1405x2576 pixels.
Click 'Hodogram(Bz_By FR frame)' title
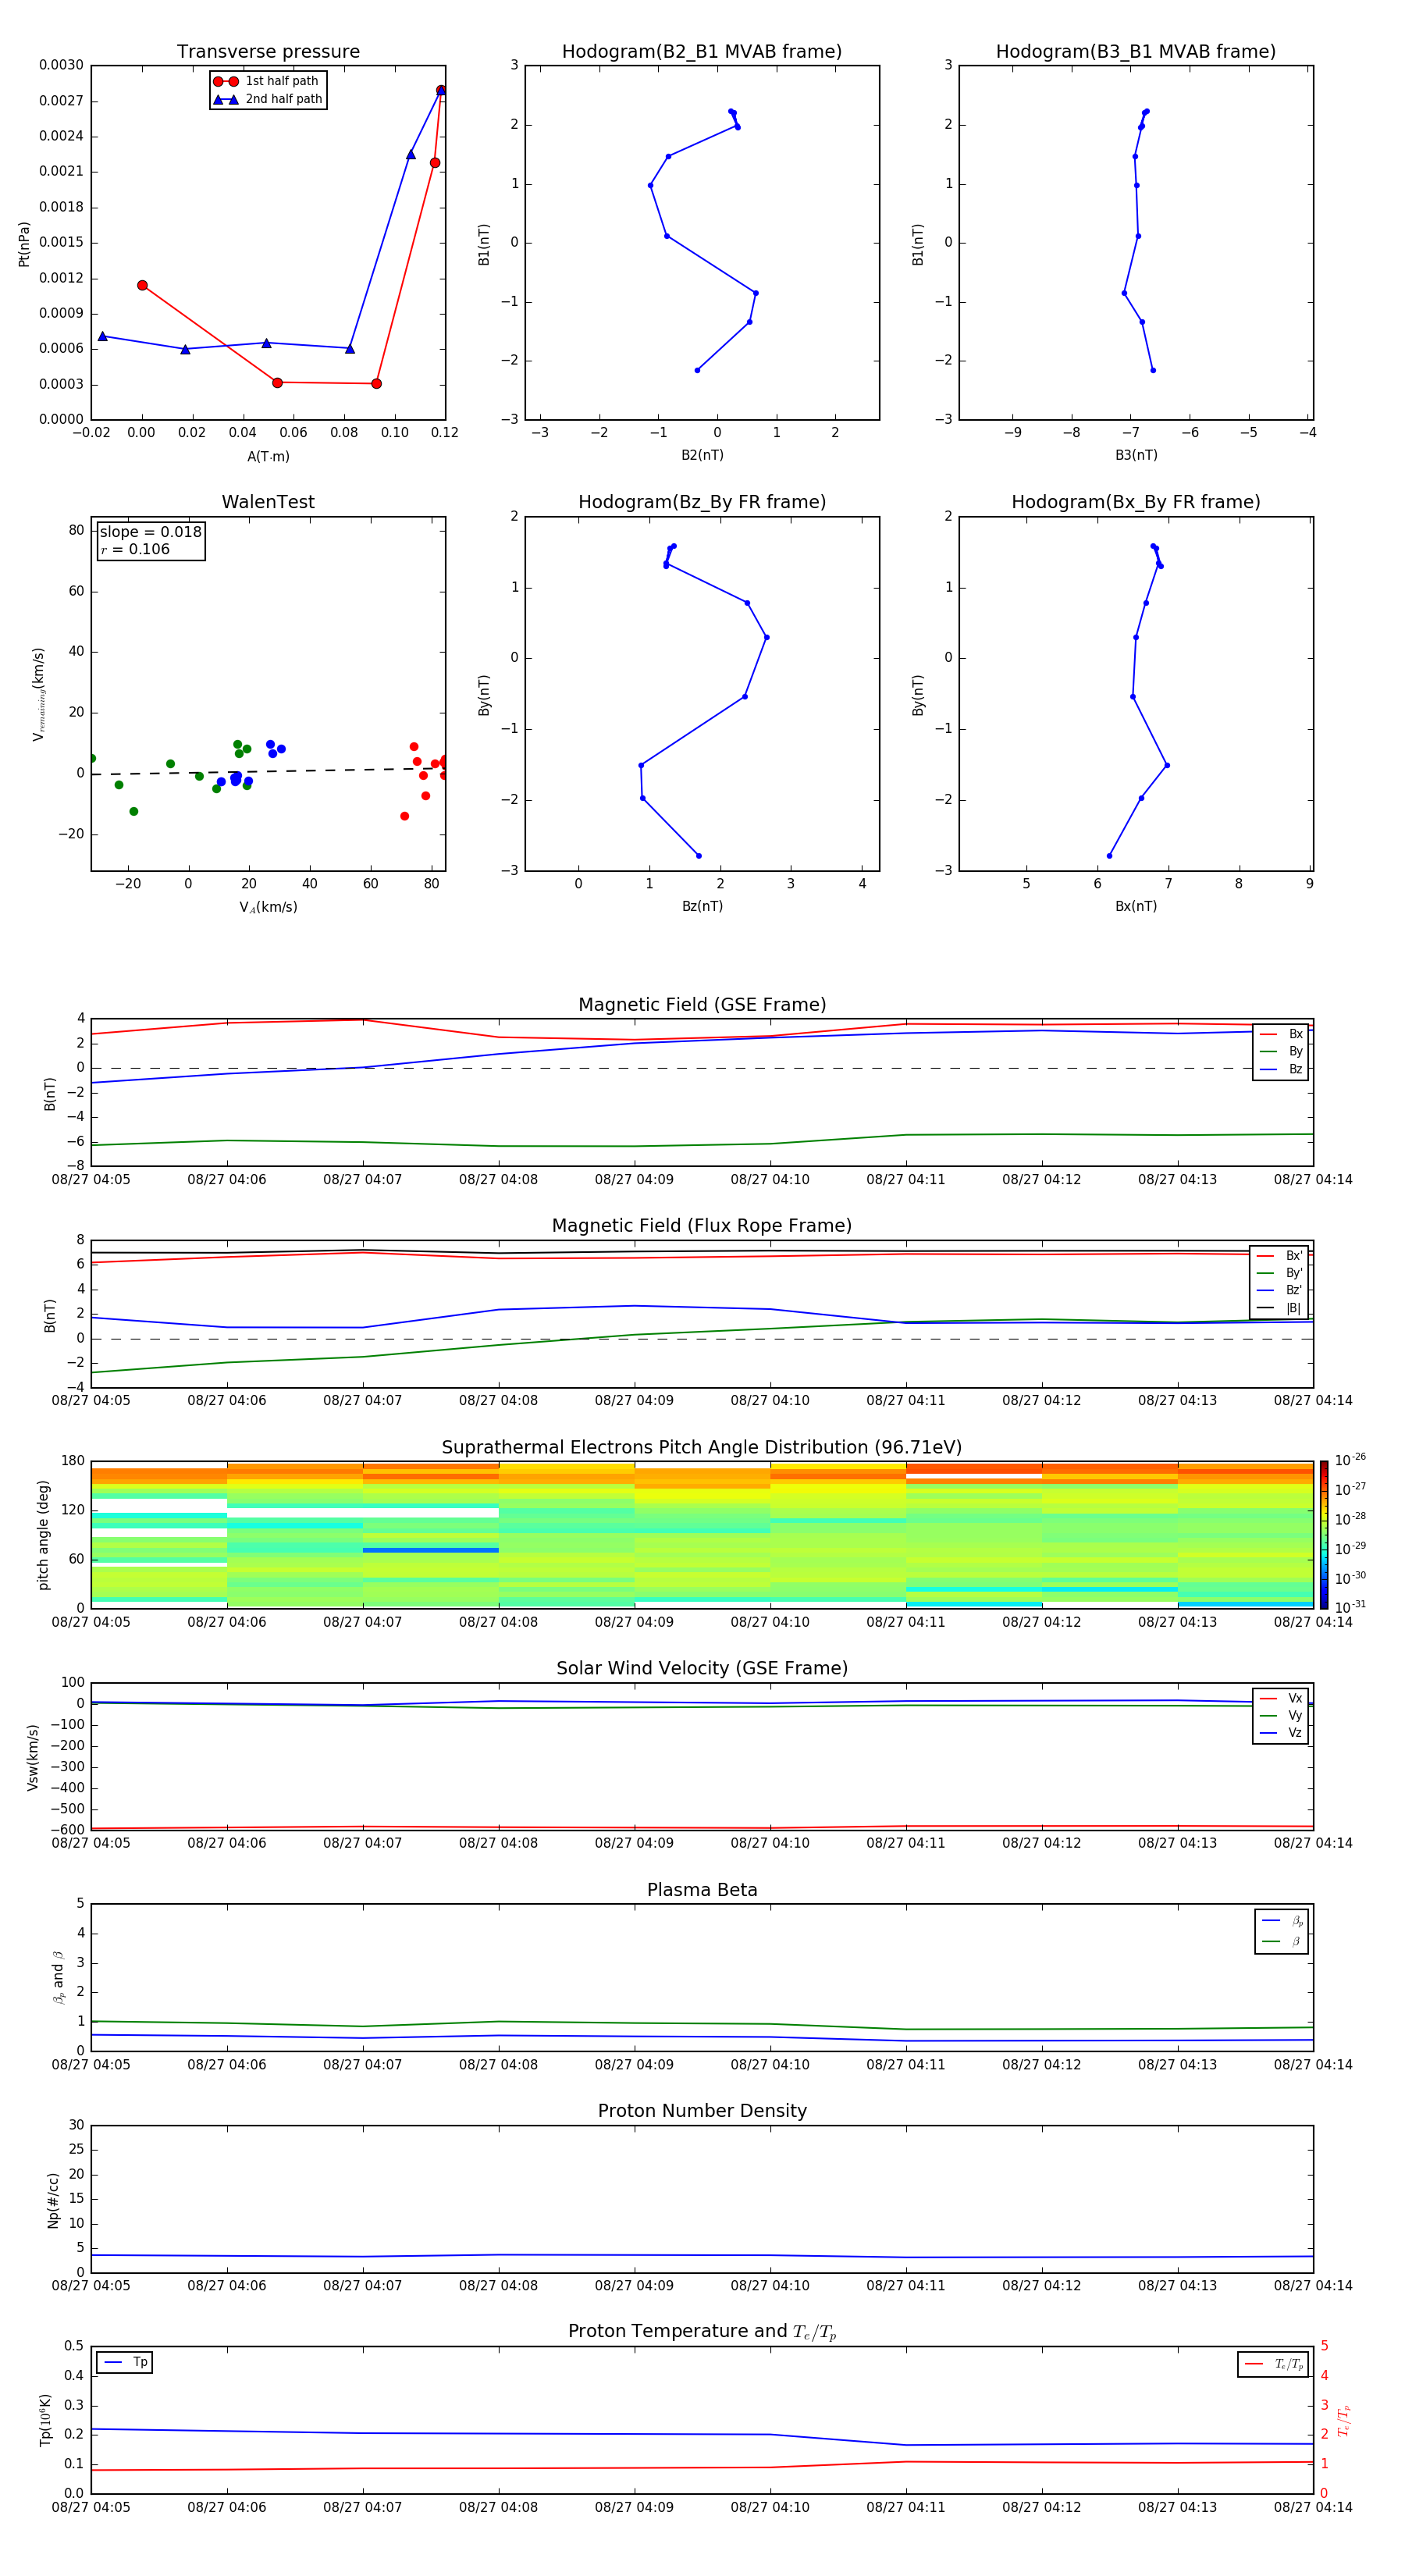click(702, 502)
